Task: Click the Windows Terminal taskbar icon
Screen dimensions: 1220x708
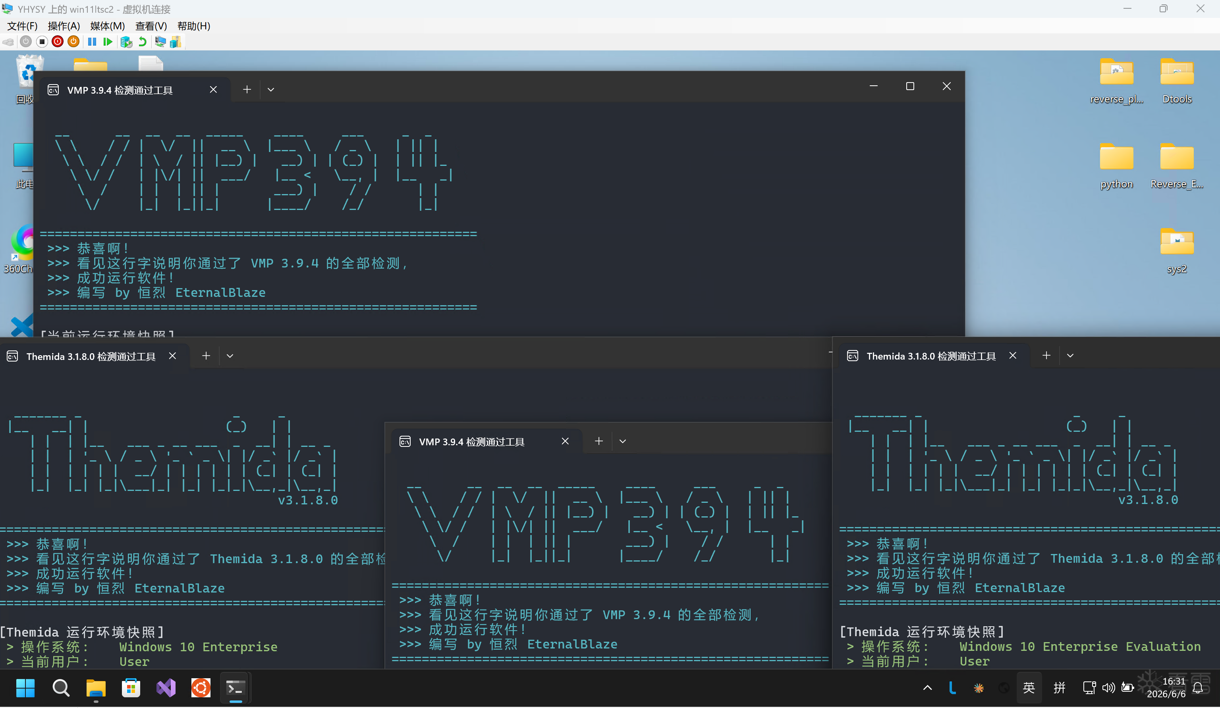Action: (x=236, y=689)
